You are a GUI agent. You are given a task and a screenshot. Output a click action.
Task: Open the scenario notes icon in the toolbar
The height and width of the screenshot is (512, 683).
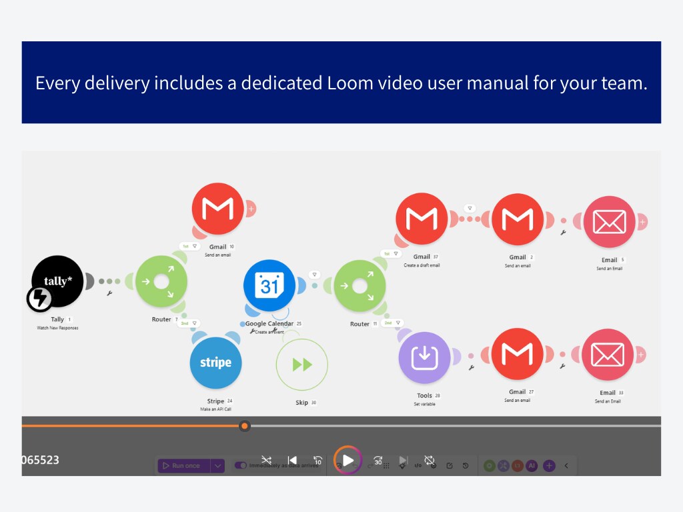tap(450, 466)
